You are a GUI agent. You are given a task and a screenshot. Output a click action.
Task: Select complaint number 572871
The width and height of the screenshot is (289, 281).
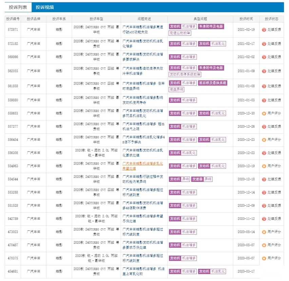pos(13,30)
